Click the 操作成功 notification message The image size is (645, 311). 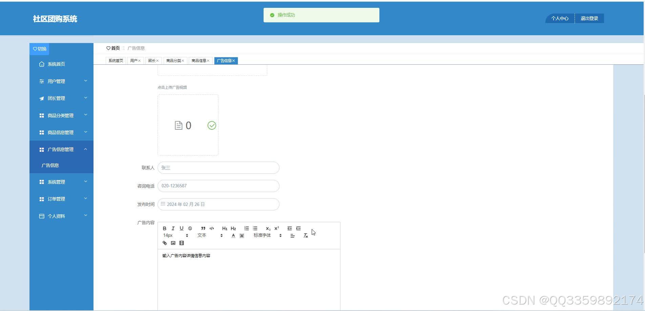pyautogui.click(x=321, y=15)
